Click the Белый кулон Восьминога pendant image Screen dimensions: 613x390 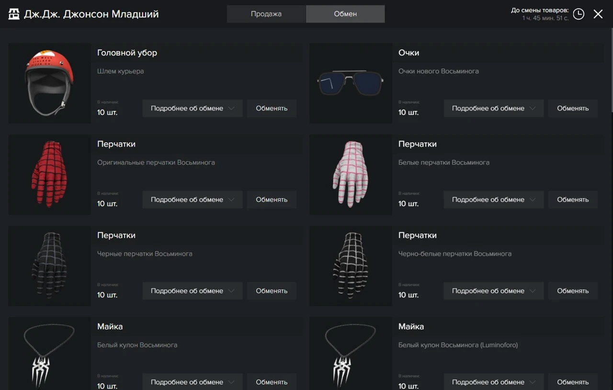(x=49, y=354)
